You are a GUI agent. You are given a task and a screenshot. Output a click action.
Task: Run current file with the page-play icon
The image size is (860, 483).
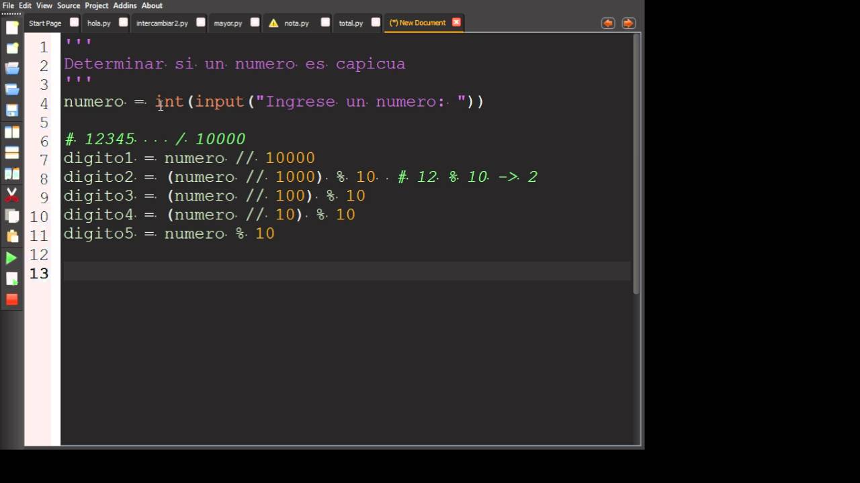(12, 278)
